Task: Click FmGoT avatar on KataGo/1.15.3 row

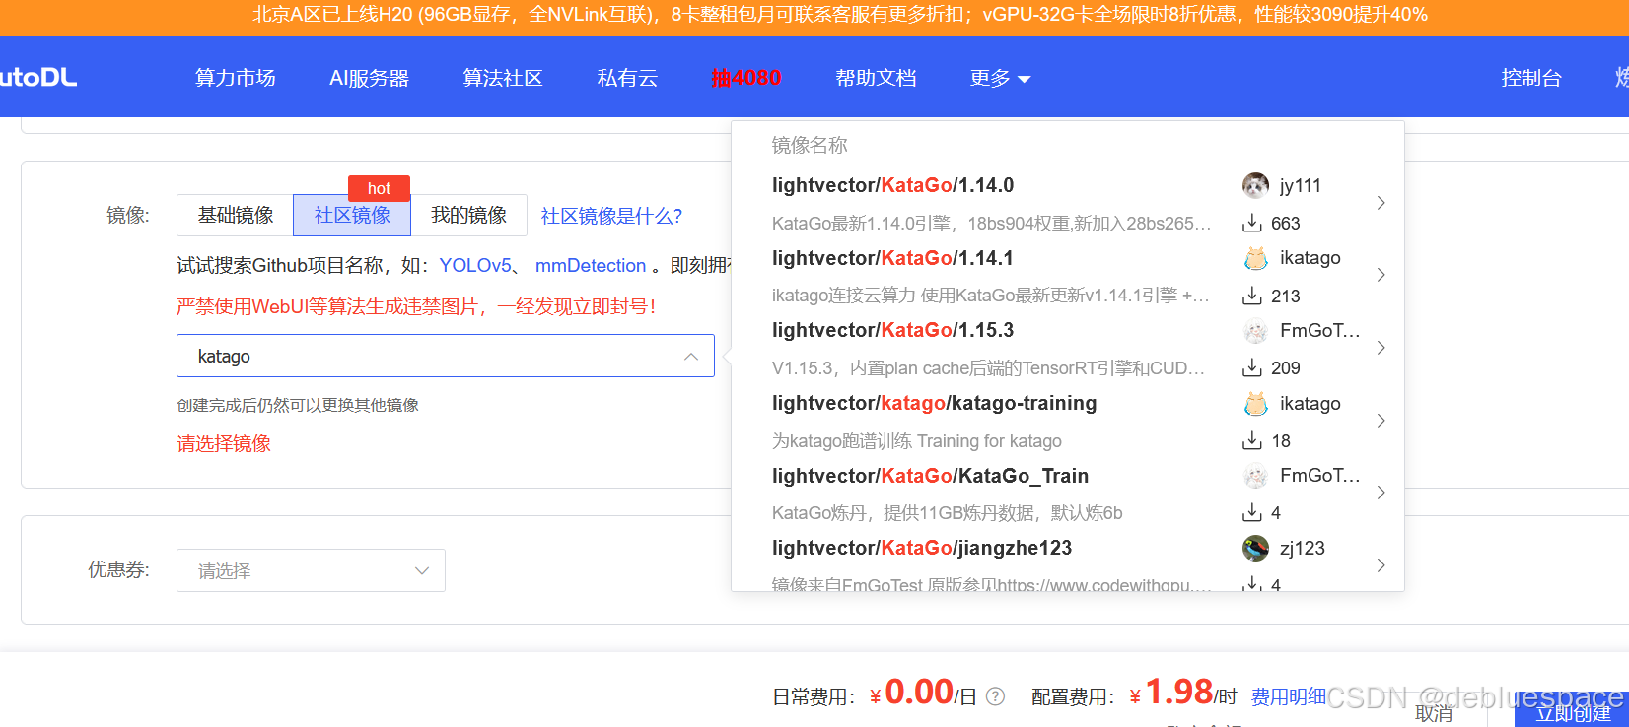Action: [x=1255, y=331]
